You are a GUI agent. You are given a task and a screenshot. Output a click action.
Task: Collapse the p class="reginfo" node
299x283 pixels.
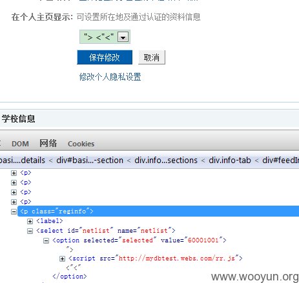pyautogui.click(x=14, y=211)
